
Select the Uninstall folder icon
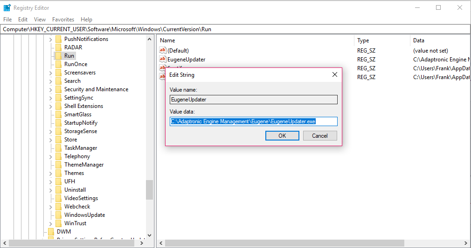click(59, 190)
